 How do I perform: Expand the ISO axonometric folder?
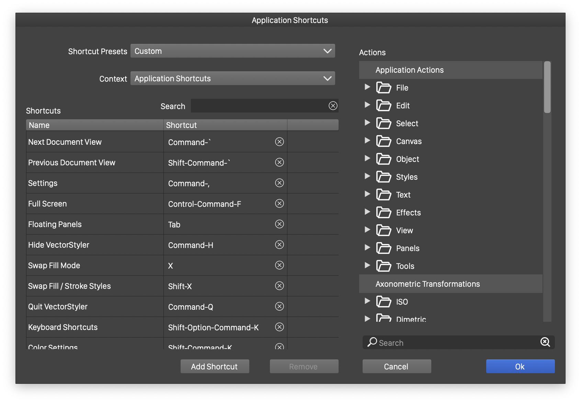pos(367,301)
